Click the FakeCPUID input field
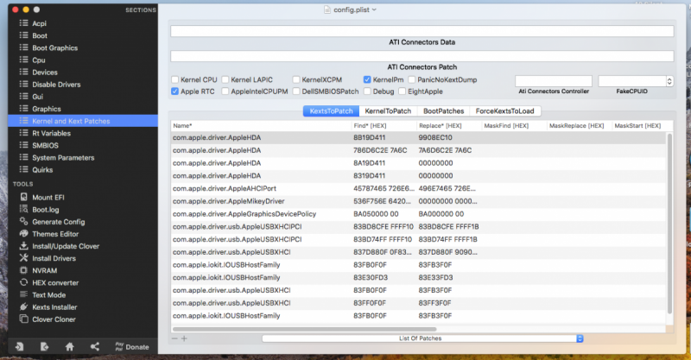Screen dimensions: 691x360 (632, 81)
